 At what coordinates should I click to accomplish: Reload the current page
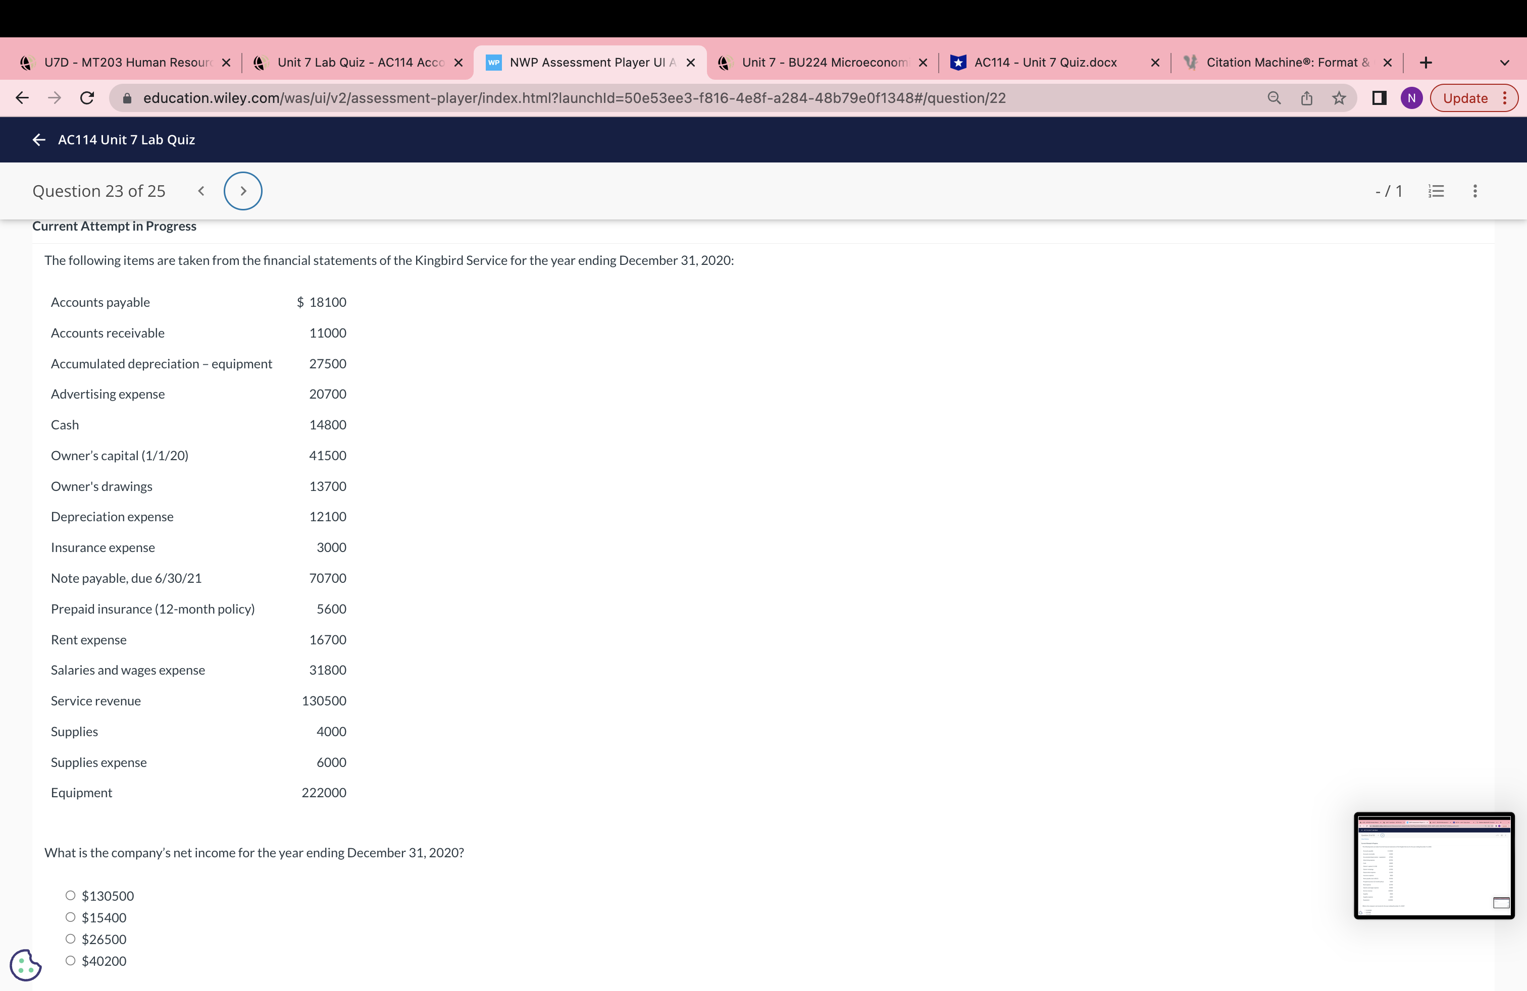pos(87,97)
